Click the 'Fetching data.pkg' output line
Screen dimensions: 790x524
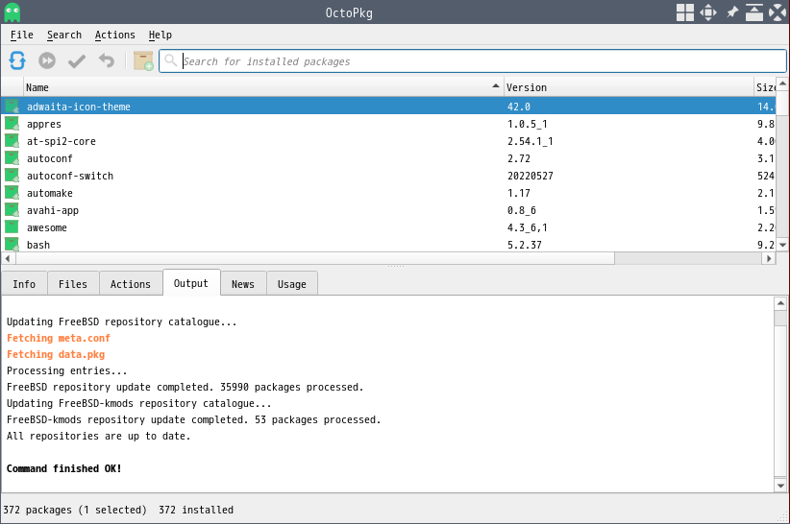click(x=56, y=354)
